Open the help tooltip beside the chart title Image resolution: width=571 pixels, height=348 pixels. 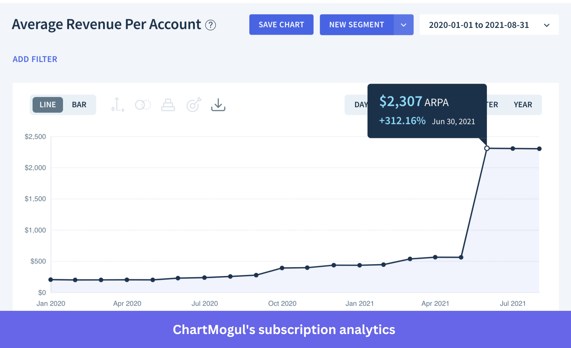coord(211,25)
